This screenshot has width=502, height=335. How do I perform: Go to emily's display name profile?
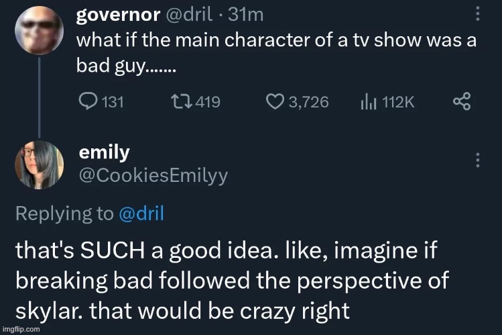pyautogui.click(x=104, y=152)
